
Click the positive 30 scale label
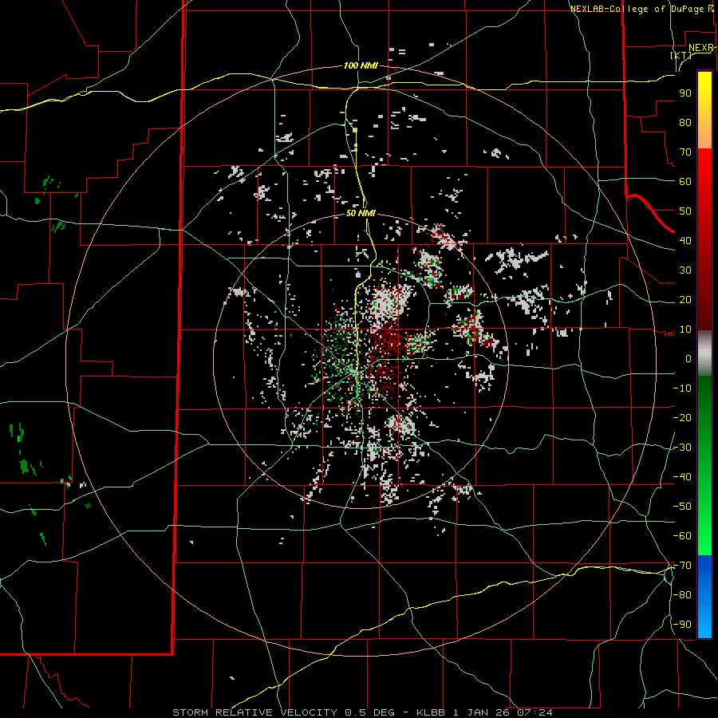pyautogui.click(x=685, y=270)
